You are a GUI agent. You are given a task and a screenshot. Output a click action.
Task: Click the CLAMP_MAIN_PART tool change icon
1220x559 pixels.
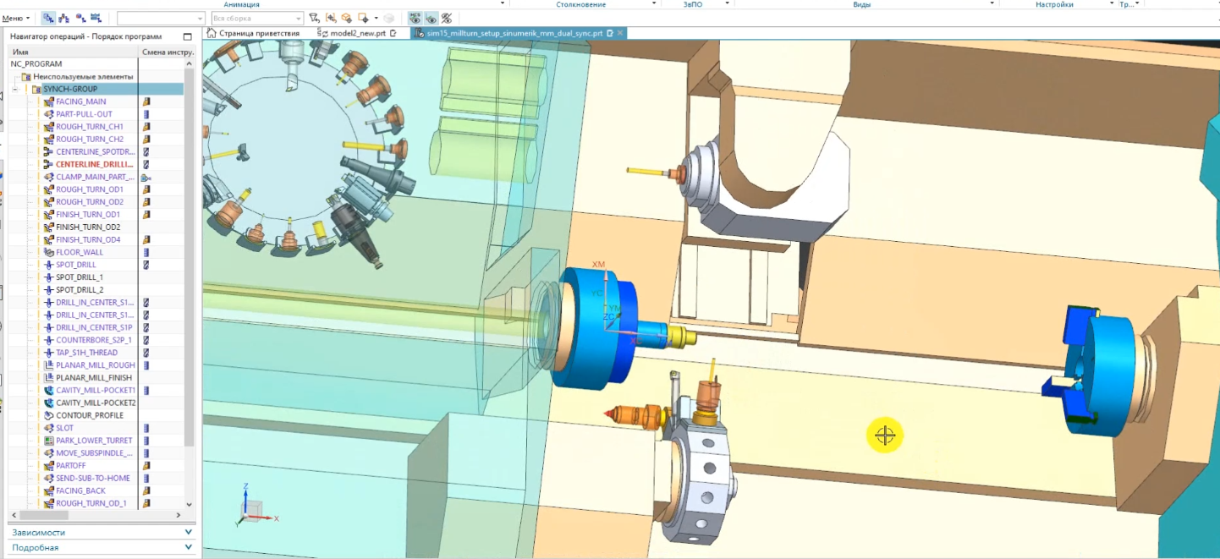click(x=146, y=178)
